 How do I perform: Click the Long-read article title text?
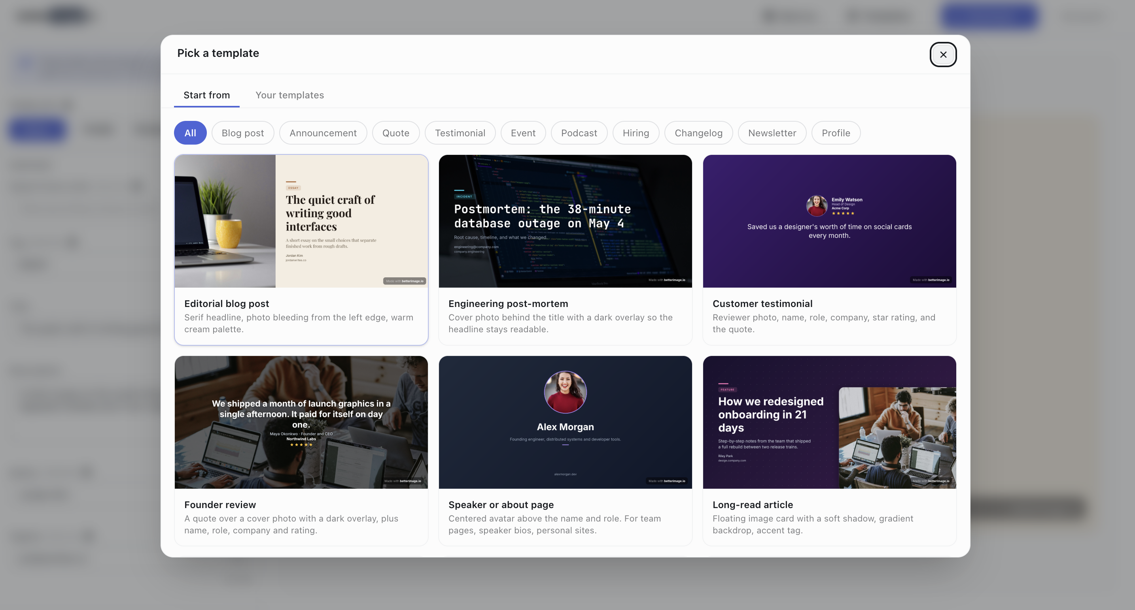pos(753,505)
